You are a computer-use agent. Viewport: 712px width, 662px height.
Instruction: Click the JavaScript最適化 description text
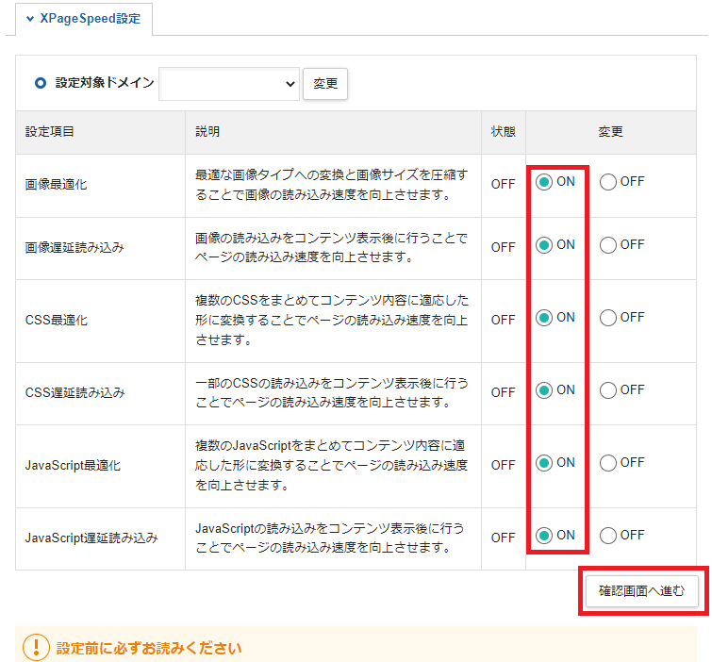point(331,466)
